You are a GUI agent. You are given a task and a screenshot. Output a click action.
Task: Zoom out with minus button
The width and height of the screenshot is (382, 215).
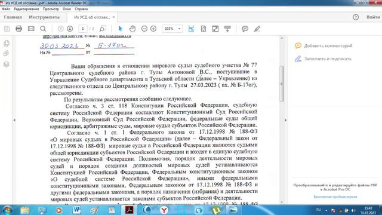tap(144, 29)
